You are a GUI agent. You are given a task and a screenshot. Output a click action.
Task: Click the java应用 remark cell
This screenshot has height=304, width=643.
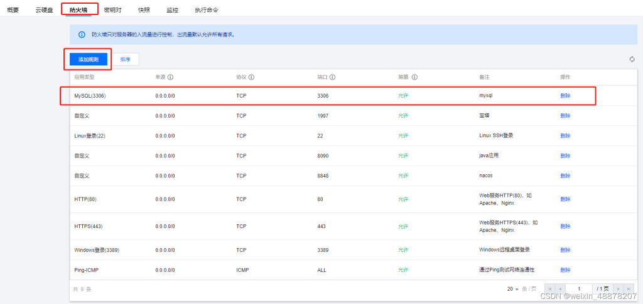click(x=489, y=156)
